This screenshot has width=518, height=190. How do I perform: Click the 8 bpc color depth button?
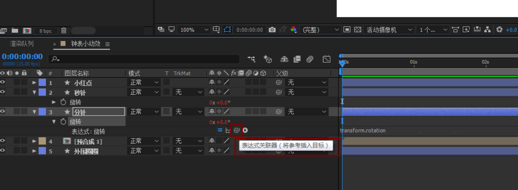(x=46, y=31)
